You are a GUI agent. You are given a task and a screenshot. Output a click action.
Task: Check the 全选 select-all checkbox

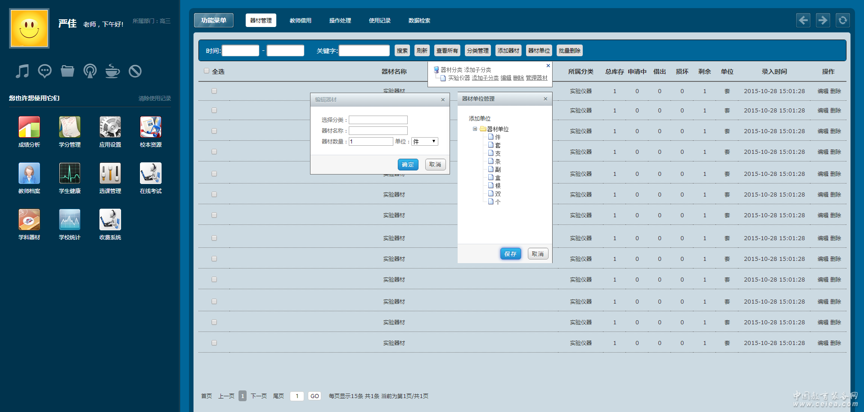tap(207, 71)
